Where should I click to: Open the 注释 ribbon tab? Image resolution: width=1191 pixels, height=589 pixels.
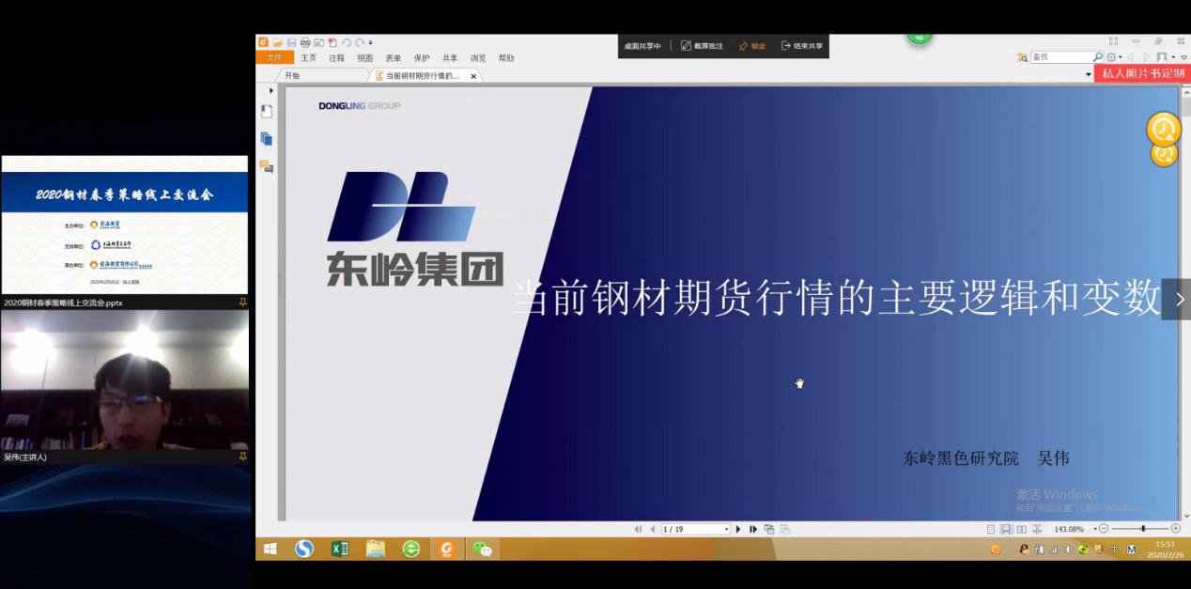[336, 58]
